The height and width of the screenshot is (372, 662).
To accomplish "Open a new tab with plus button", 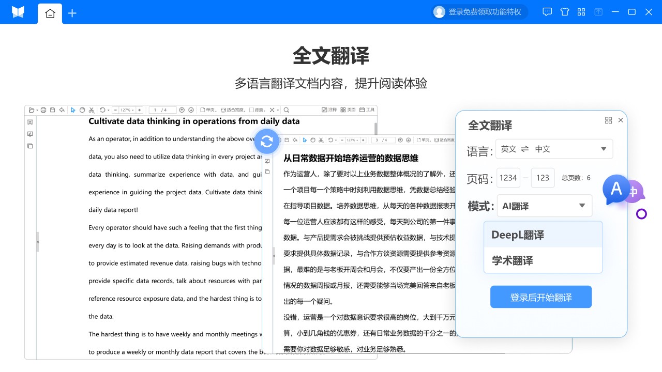I will tap(72, 13).
